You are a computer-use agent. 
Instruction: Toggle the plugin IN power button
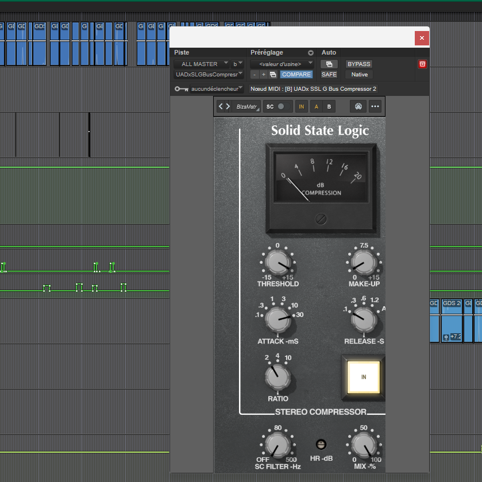pyautogui.click(x=301, y=107)
